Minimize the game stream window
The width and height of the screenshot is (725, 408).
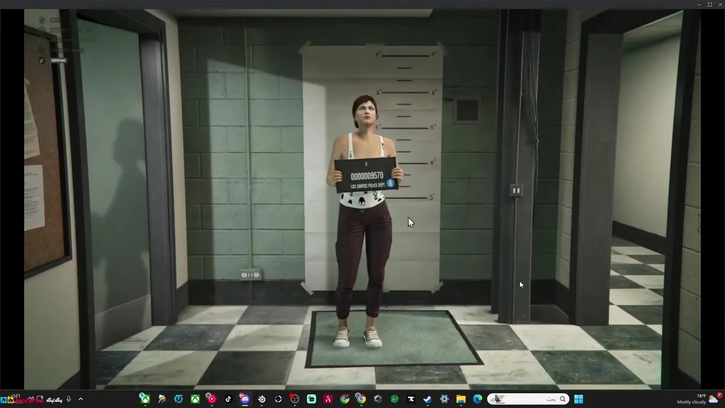point(700,5)
